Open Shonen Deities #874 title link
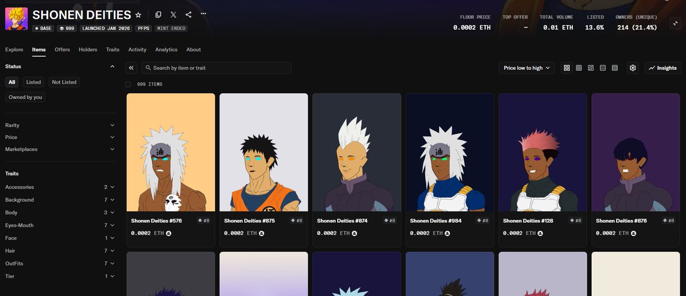This screenshot has height=296, width=686. (342, 220)
